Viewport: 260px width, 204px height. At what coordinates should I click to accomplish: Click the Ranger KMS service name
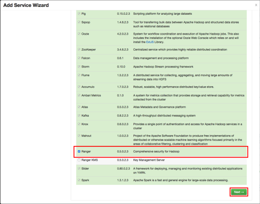tap(90, 160)
